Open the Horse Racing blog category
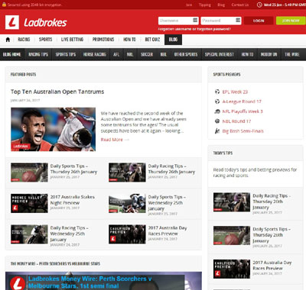 click(95, 54)
